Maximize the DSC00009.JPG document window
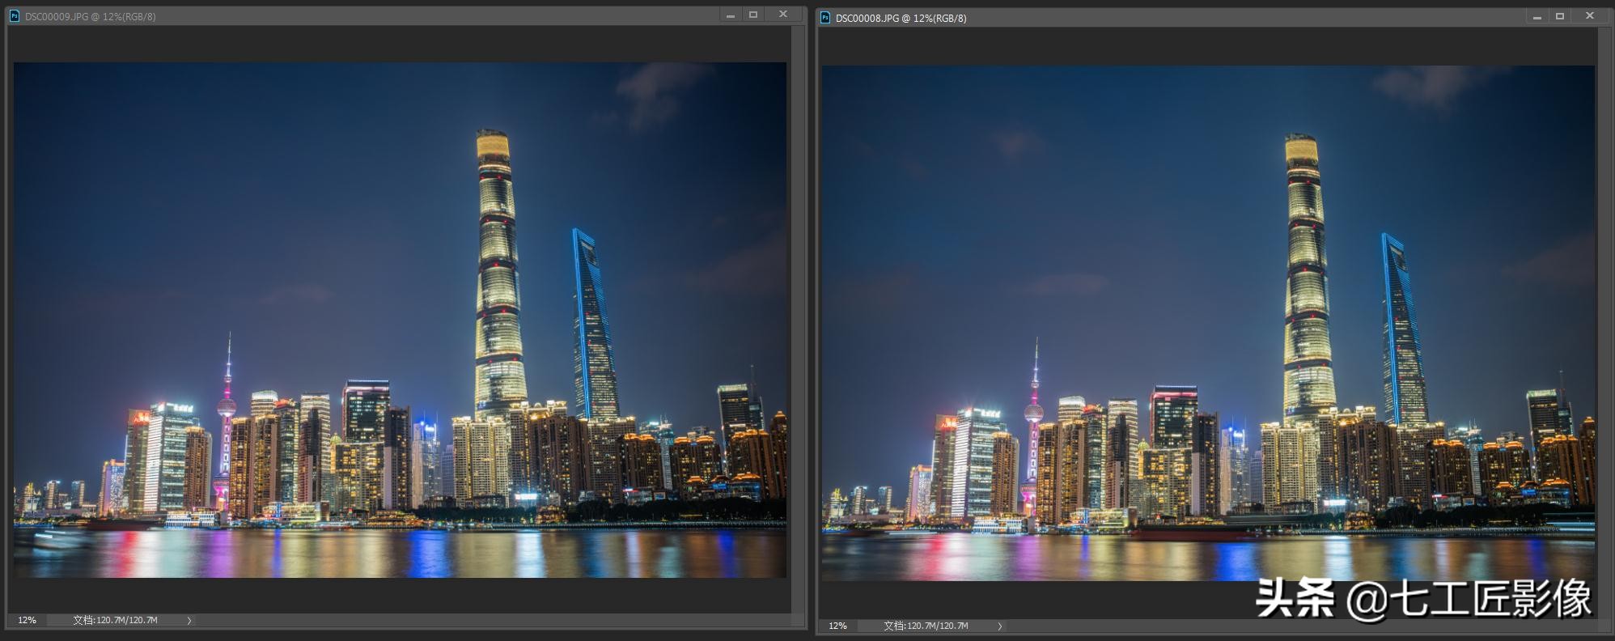 tap(753, 15)
